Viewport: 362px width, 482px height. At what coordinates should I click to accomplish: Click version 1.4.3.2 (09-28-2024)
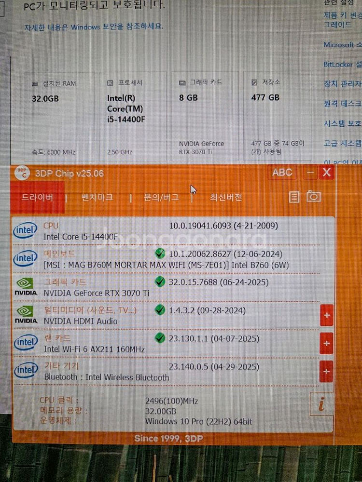click(207, 310)
